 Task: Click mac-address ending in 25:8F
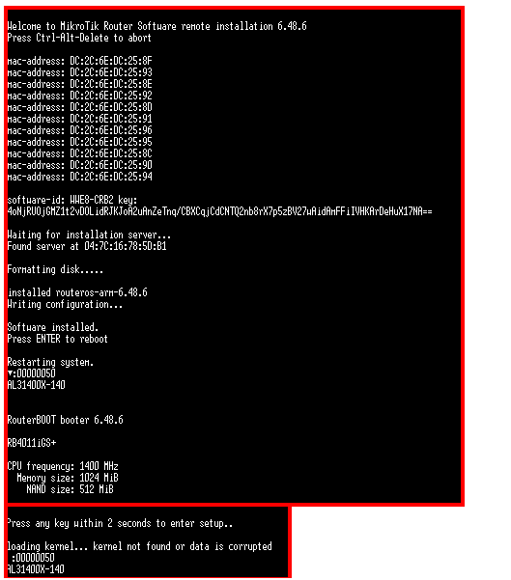point(79,61)
